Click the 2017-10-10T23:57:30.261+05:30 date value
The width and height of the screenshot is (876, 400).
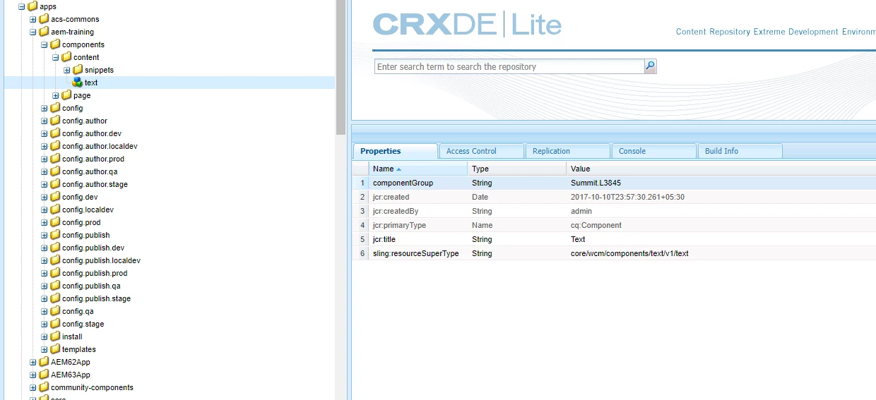(627, 197)
